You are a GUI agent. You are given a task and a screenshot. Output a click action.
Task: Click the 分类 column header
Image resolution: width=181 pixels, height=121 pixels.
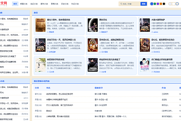pyautogui.click(x=37, y=88)
